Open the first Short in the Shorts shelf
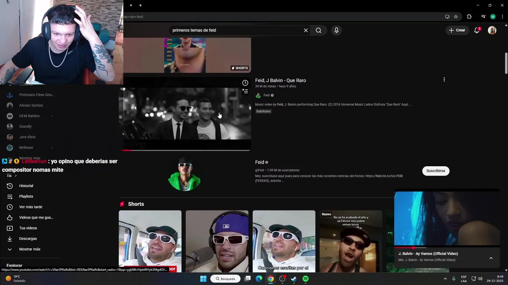508x285 pixels. 150,241
